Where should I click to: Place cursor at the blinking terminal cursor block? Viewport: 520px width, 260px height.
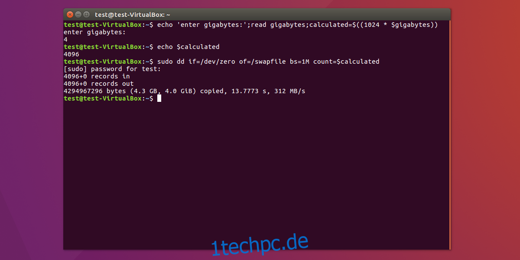[x=159, y=98]
